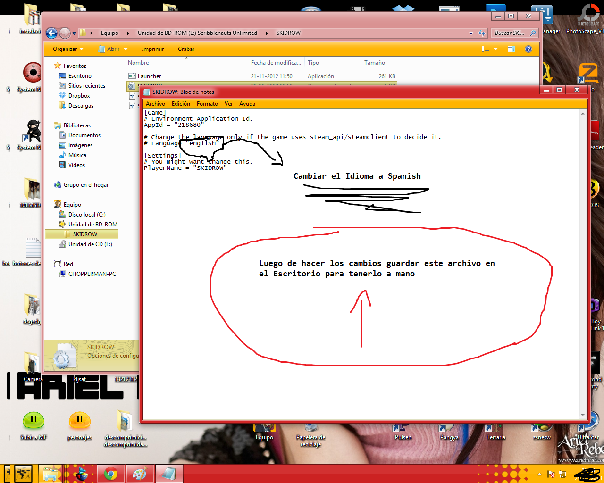Select Vídeos under Bibliotecas
The height and width of the screenshot is (483, 604).
click(x=72, y=165)
